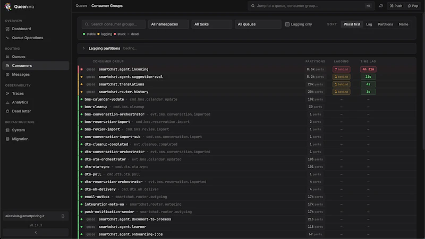Screen dimensions: 425x239
Task: Click the Queen MQ logo icon
Action: click(8, 6)
